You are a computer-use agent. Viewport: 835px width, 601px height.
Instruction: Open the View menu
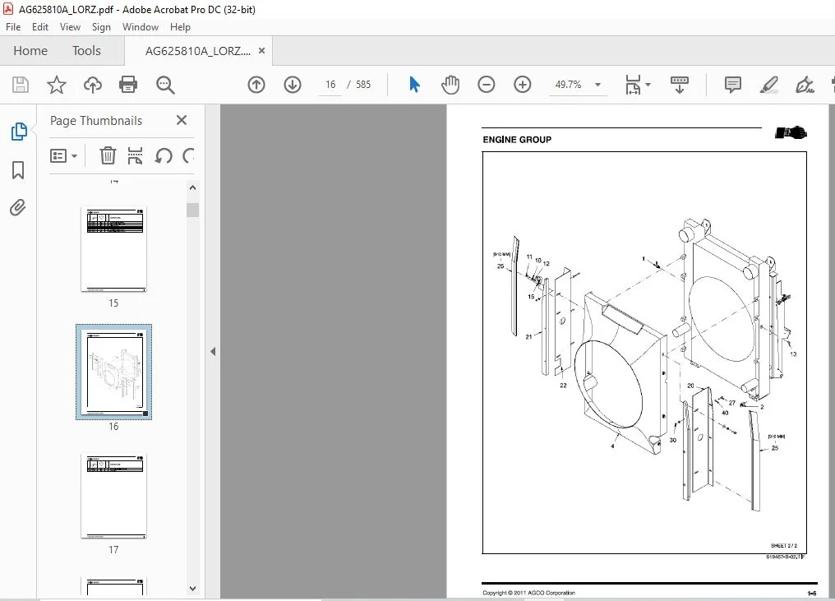pos(70,27)
